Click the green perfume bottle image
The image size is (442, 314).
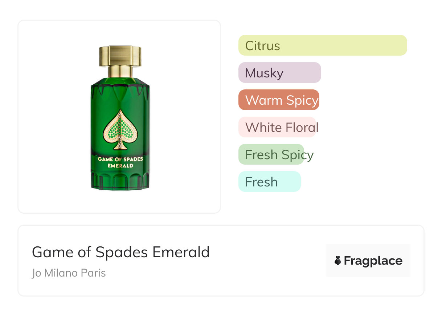(120, 120)
